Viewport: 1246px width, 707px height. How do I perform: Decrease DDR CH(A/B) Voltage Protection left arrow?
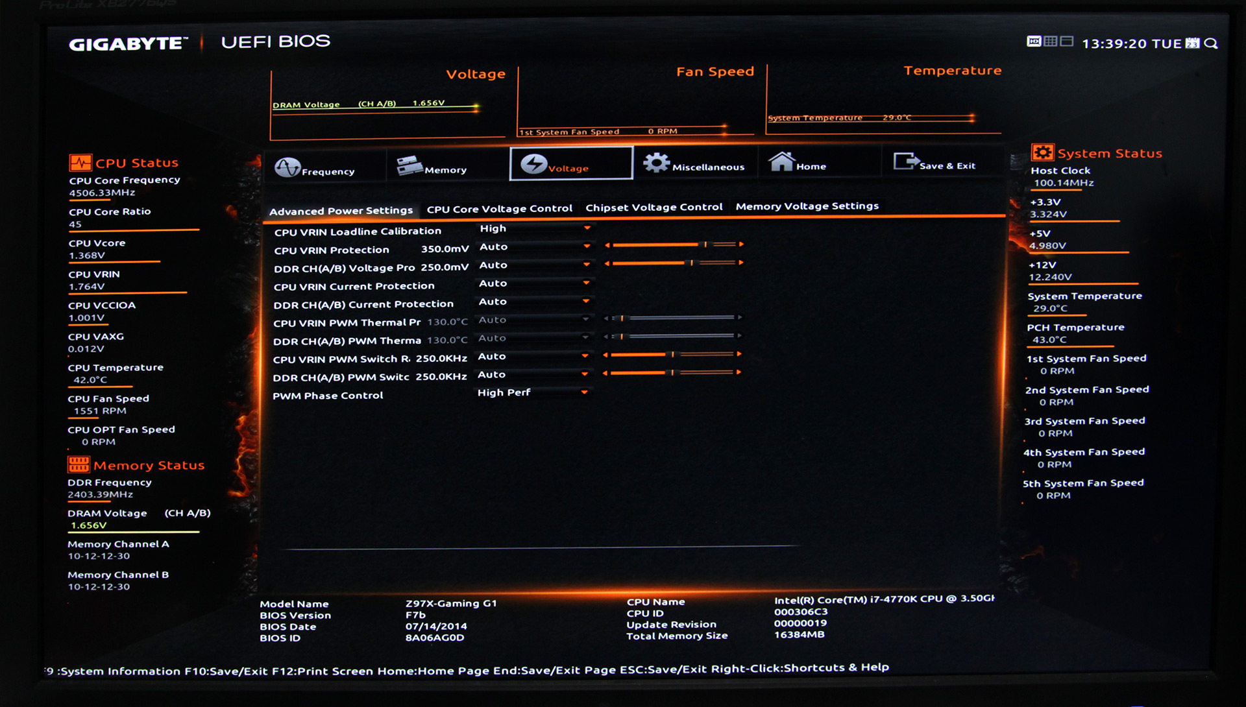607,263
